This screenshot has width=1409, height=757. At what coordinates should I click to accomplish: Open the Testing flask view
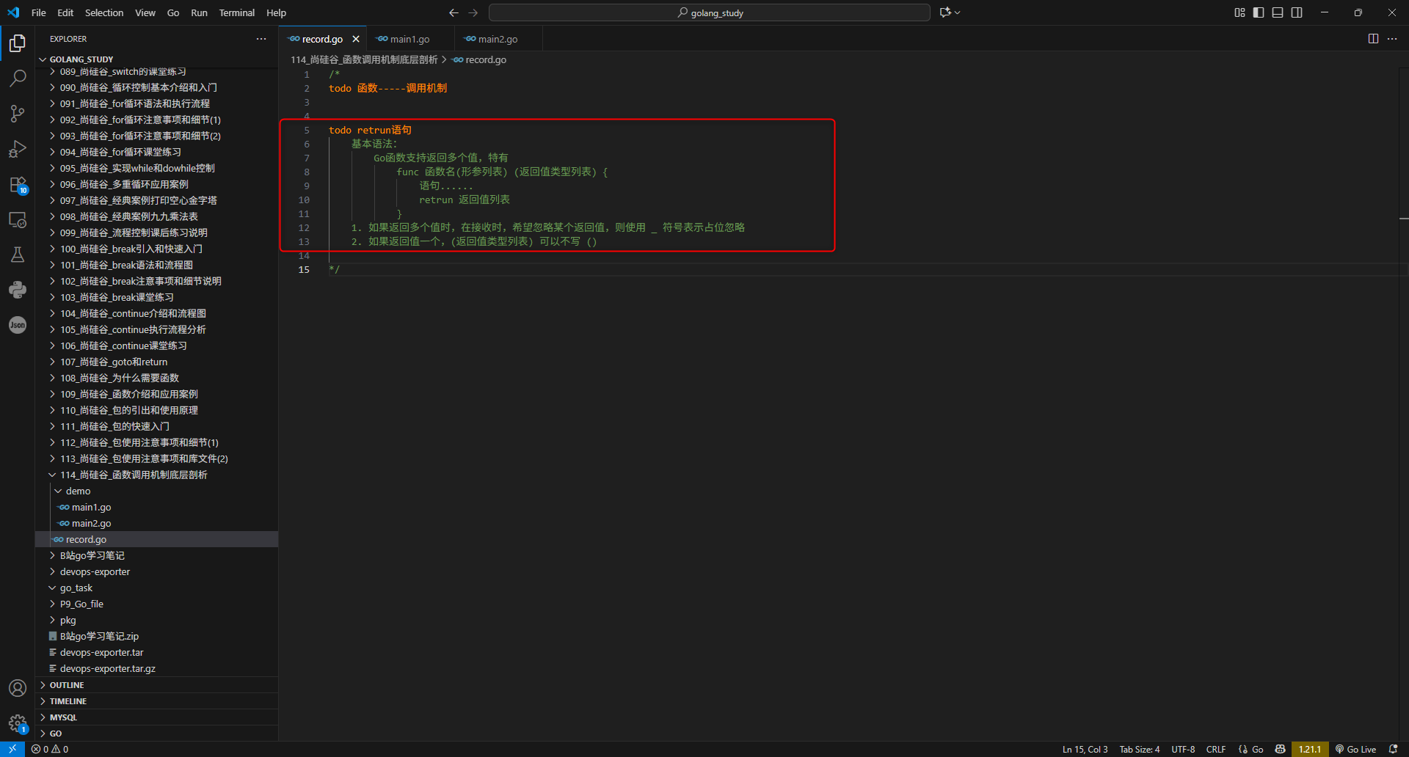[x=18, y=255]
